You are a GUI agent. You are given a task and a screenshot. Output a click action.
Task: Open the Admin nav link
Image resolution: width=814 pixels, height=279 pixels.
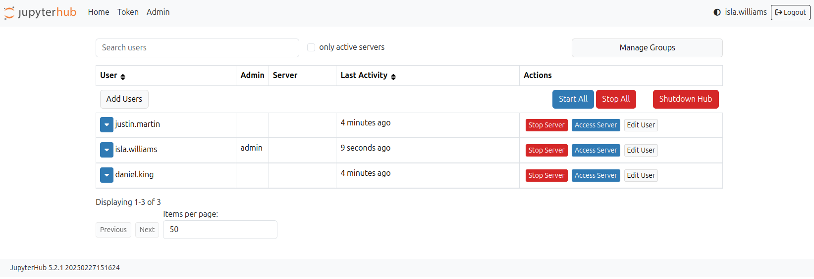158,12
